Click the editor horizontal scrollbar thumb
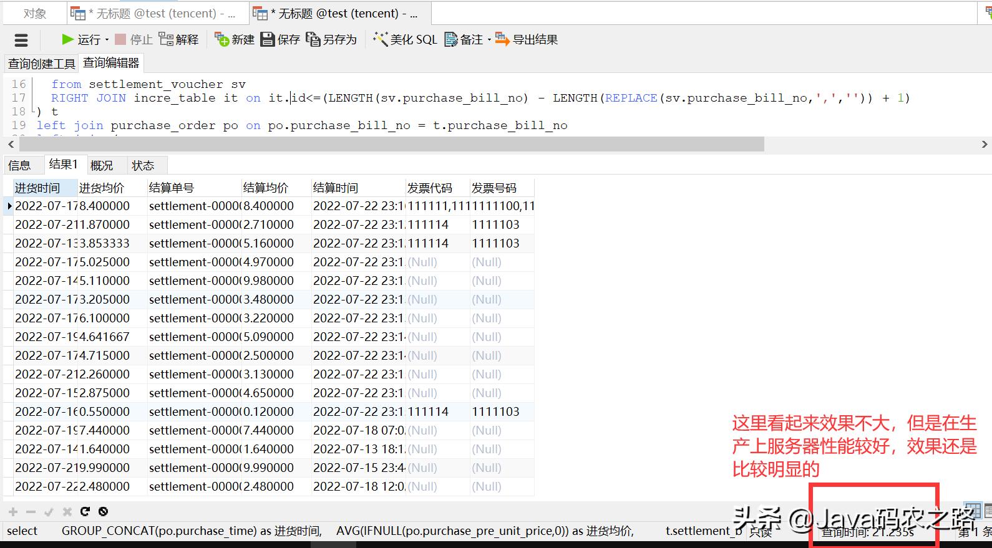Screen dimensions: 992x548 click(392, 145)
